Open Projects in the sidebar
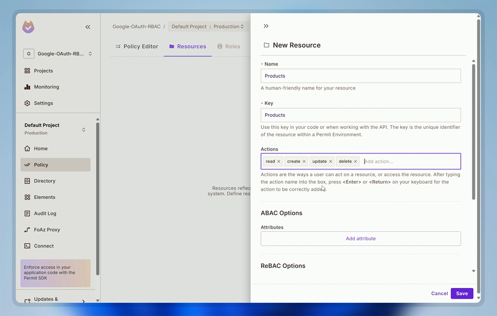Image resolution: width=497 pixels, height=316 pixels. click(x=43, y=71)
